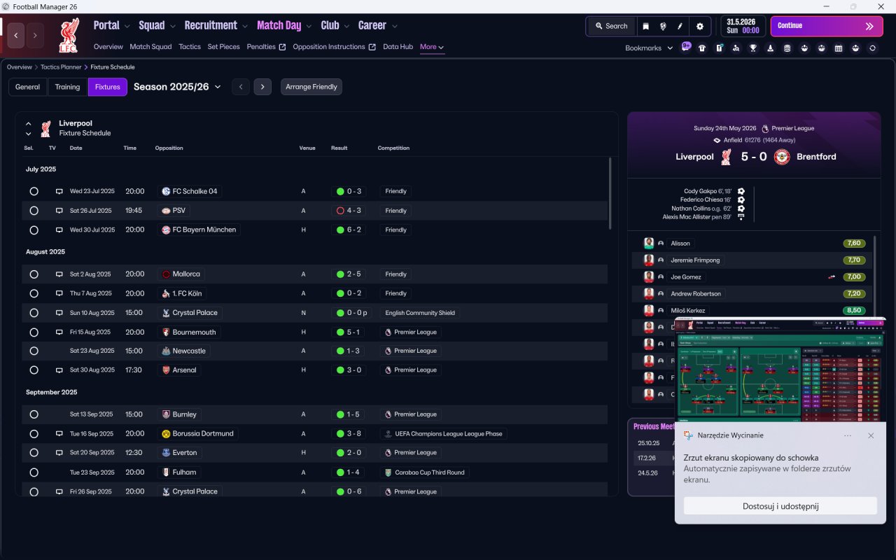Screen dimensions: 896x560
Task: Click the Dostosuj i udostępnij button
Action: coord(780,506)
